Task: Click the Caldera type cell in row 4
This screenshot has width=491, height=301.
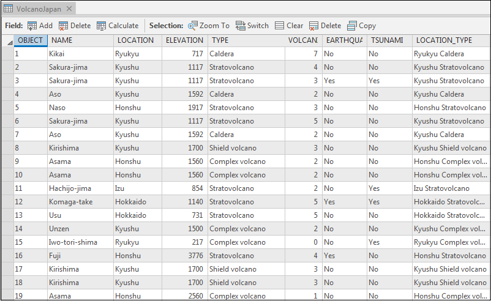Action: pos(246,94)
